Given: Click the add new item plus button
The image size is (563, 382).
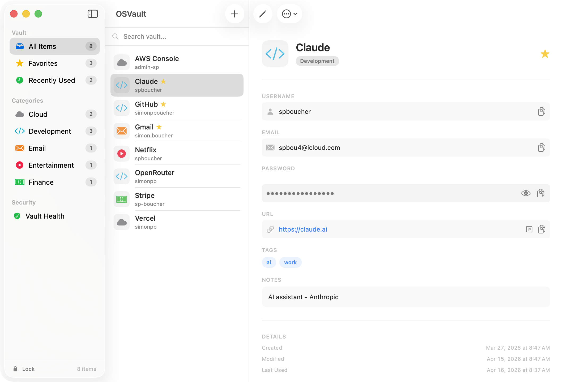Looking at the screenshot, I should click(234, 14).
